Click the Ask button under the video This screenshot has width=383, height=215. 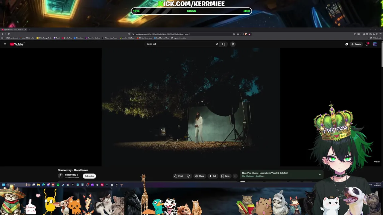pyautogui.click(x=213, y=176)
